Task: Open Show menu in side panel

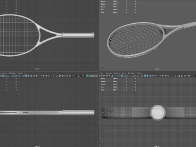Action: tap(124, 73)
